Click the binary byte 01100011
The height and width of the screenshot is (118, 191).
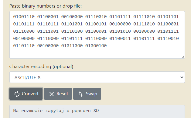pyautogui.click(x=120, y=38)
